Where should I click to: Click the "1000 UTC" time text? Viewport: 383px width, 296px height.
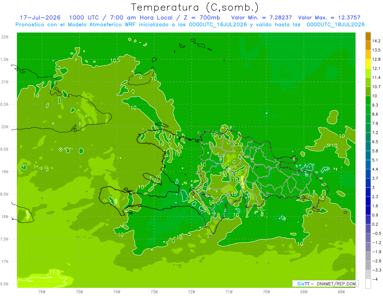pyautogui.click(x=84, y=18)
